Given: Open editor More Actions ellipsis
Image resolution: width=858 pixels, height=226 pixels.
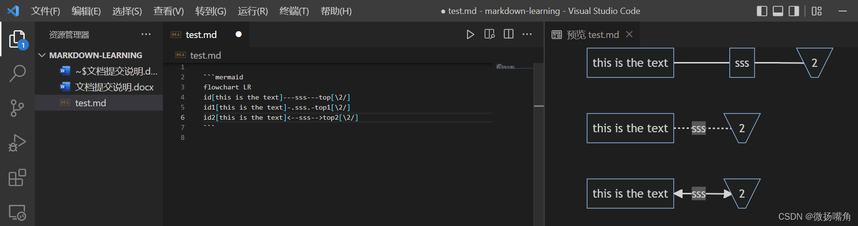Looking at the screenshot, I should pyautogui.click(x=527, y=34).
